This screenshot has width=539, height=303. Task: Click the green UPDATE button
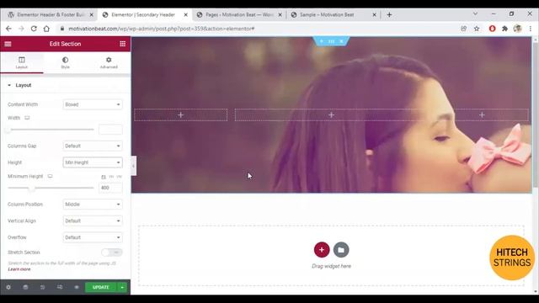pyautogui.click(x=101, y=287)
